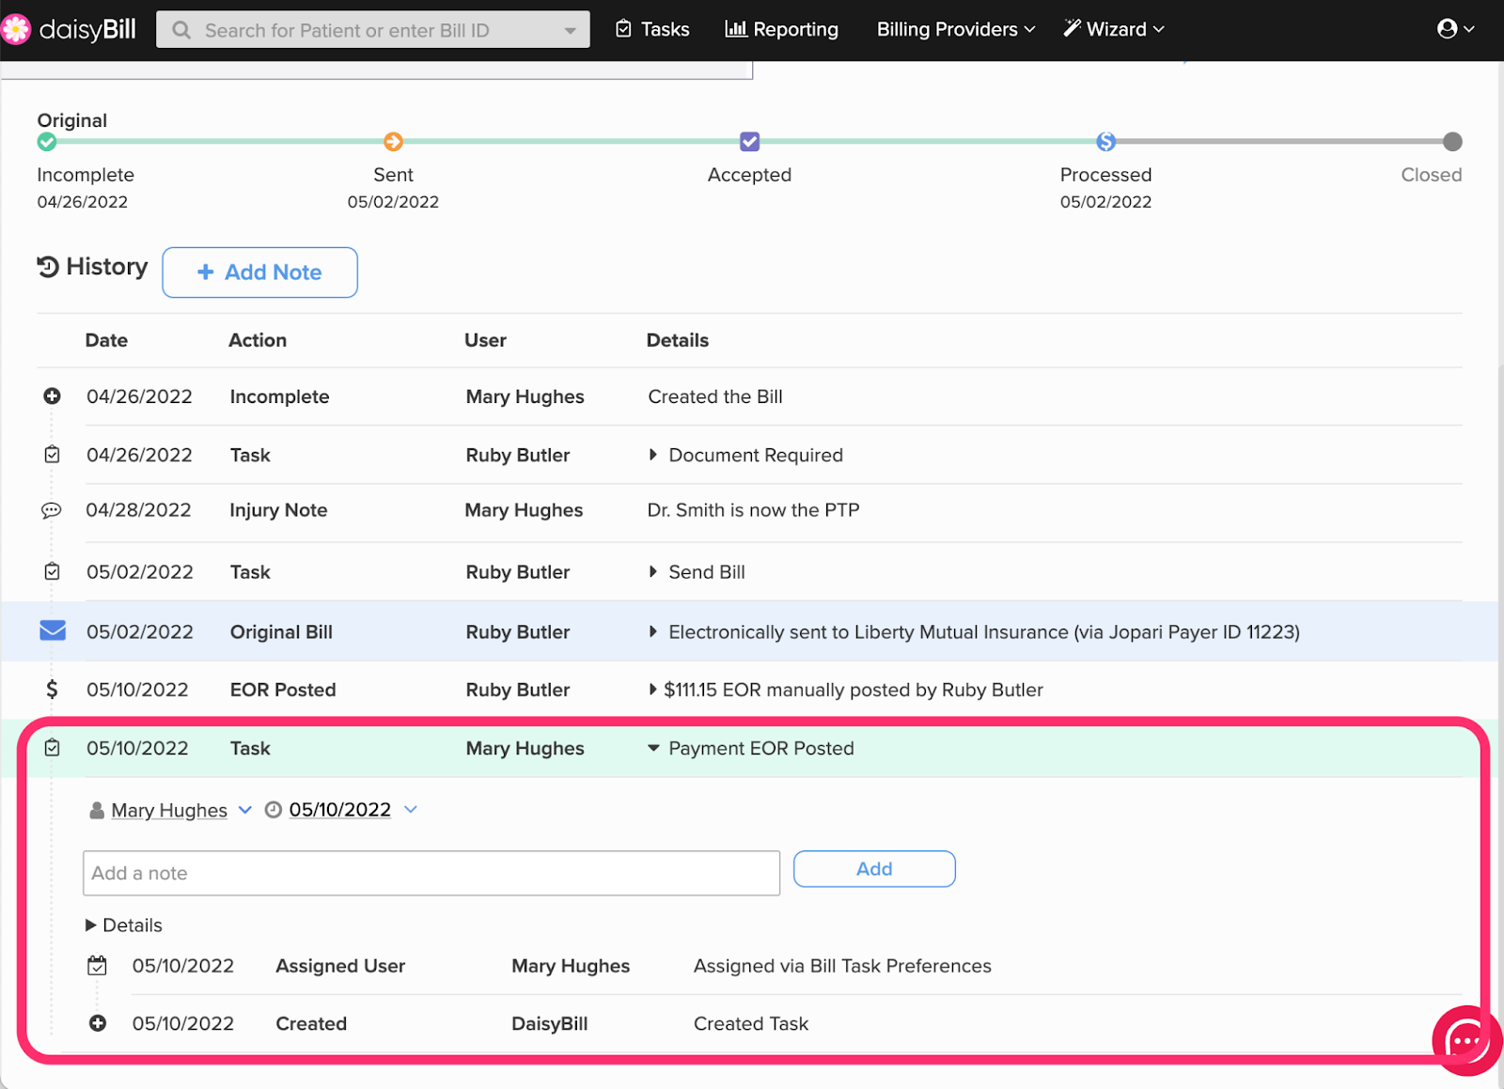Expand the Details disclosure triangle
Screen dimensions: 1504x1089
[91, 926]
